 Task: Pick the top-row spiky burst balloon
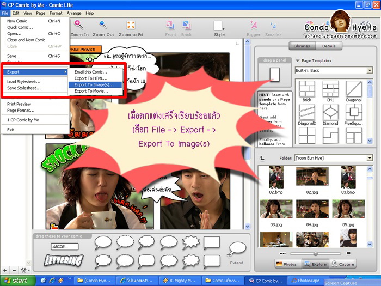190,242
